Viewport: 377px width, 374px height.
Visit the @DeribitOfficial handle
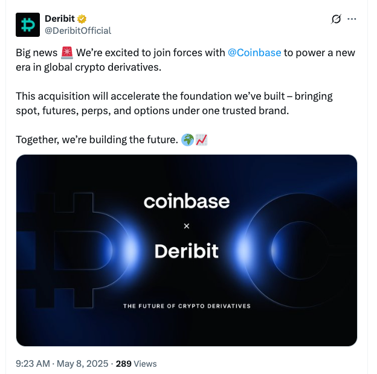[78, 30]
